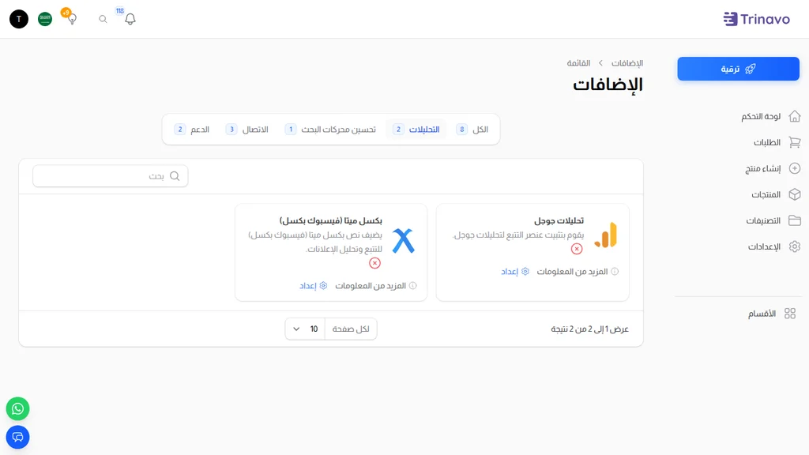Select the تحسين محركات البحث tab
Screen dimensions: 809x455
[330, 130]
